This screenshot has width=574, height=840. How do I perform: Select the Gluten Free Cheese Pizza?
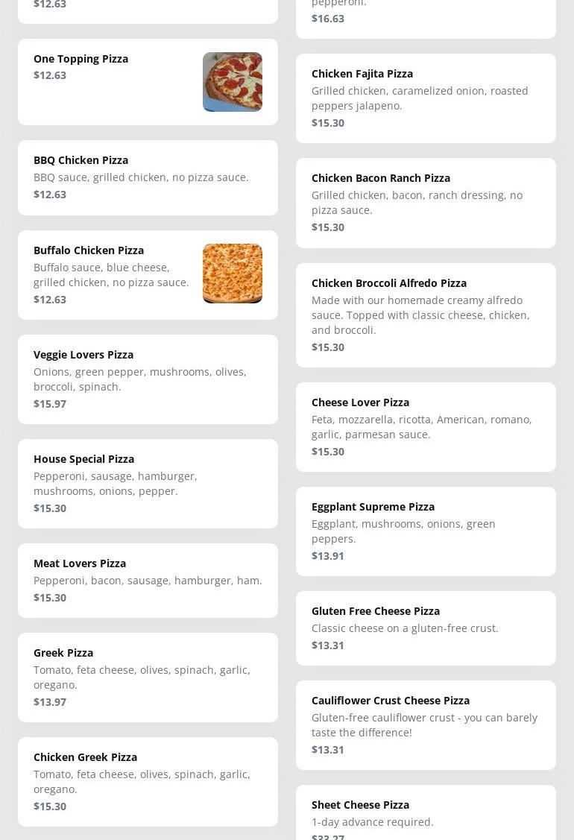426,628
